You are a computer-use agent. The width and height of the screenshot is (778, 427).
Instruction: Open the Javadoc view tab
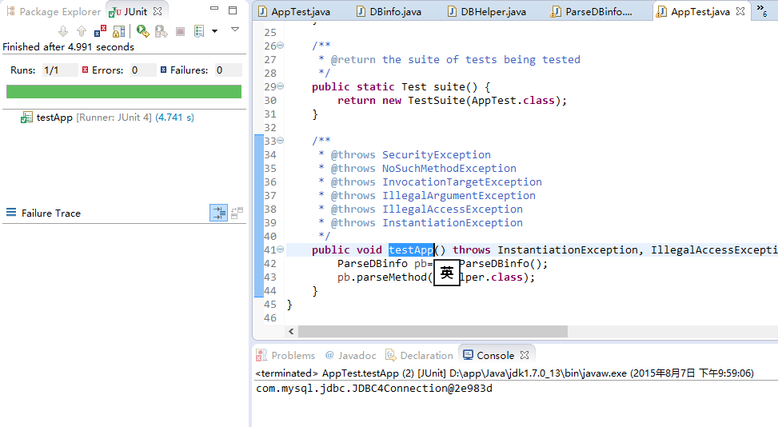[x=351, y=355]
